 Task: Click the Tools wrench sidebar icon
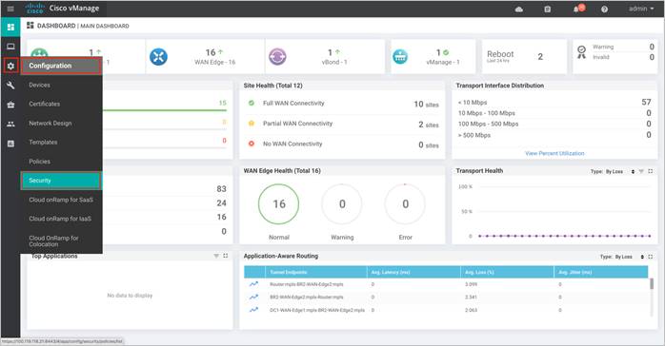pyautogui.click(x=10, y=85)
